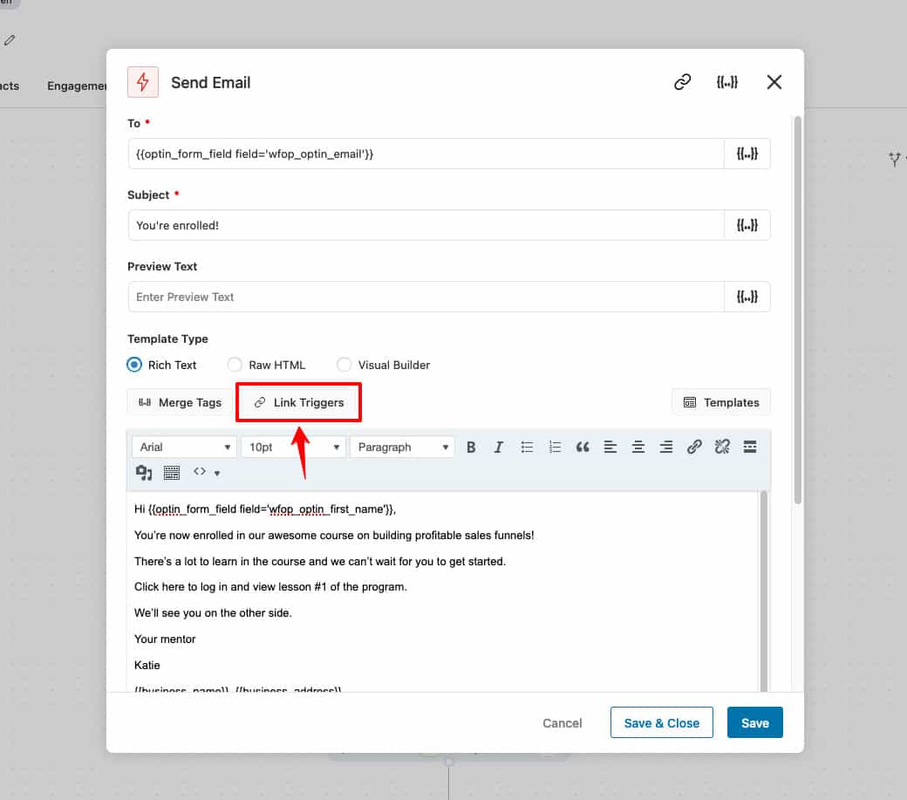Insert a numbered list
This screenshot has height=800, width=907.
coord(555,447)
